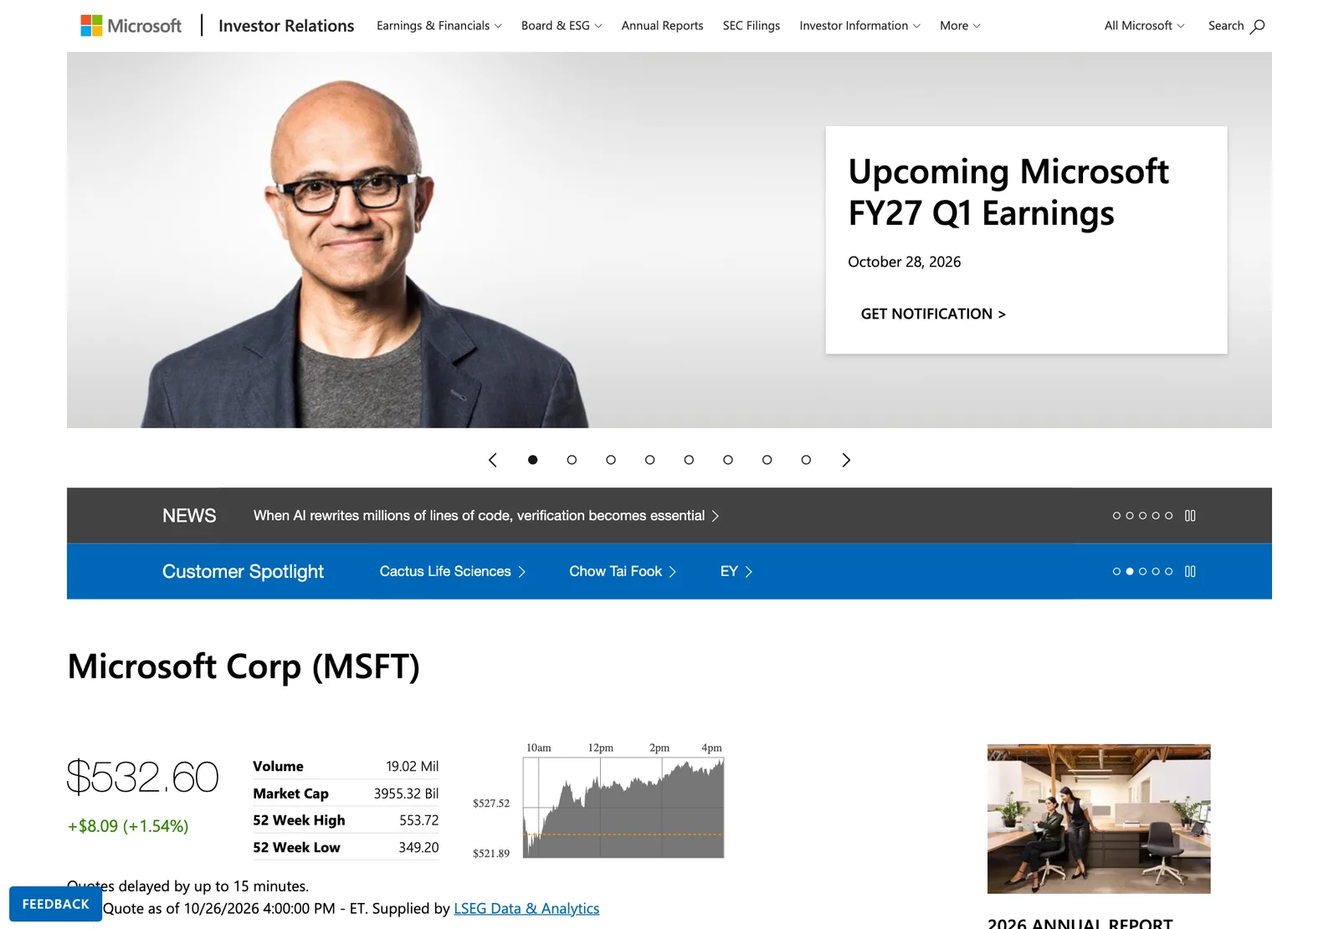This screenshot has width=1339, height=929.
Task: Open the news headline chevron arrow
Action: 716,516
